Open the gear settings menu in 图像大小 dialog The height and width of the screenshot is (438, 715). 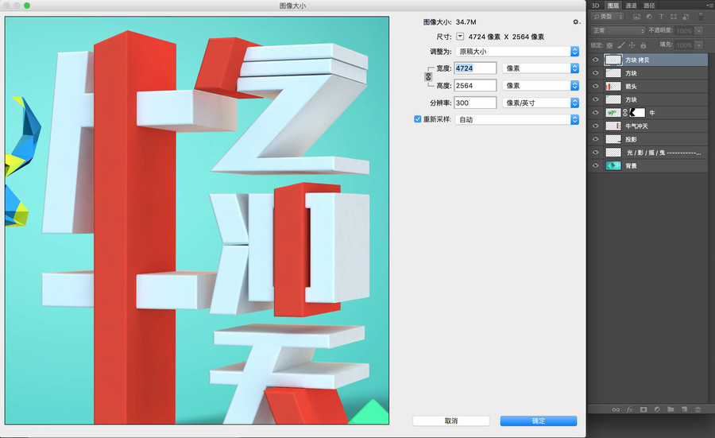click(x=576, y=22)
